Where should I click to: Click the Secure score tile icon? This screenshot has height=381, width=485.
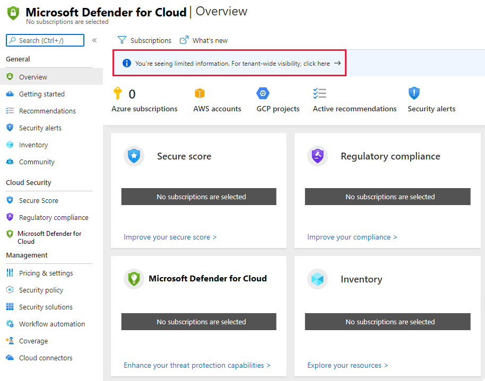point(134,156)
